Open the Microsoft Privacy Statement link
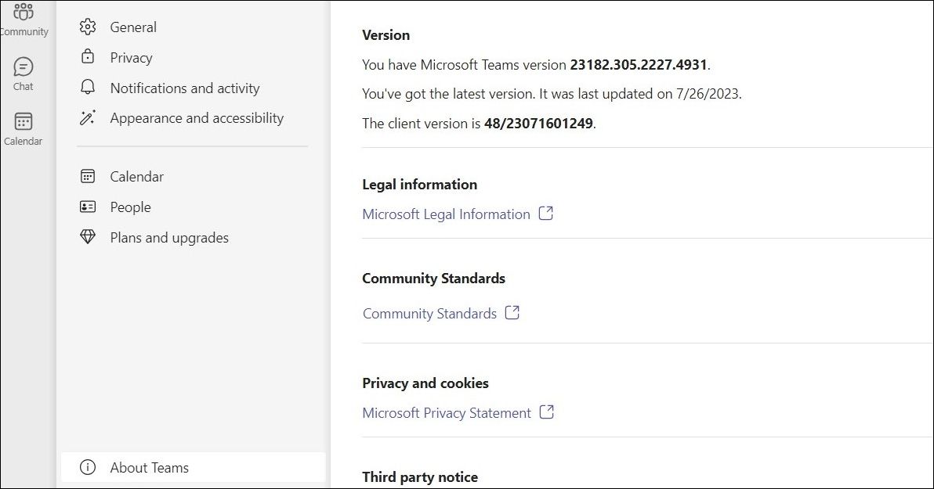 (447, 413)
